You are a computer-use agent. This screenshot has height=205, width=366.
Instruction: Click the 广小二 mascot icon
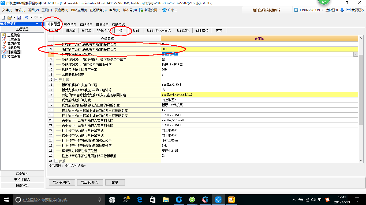(x=165, y=10)
